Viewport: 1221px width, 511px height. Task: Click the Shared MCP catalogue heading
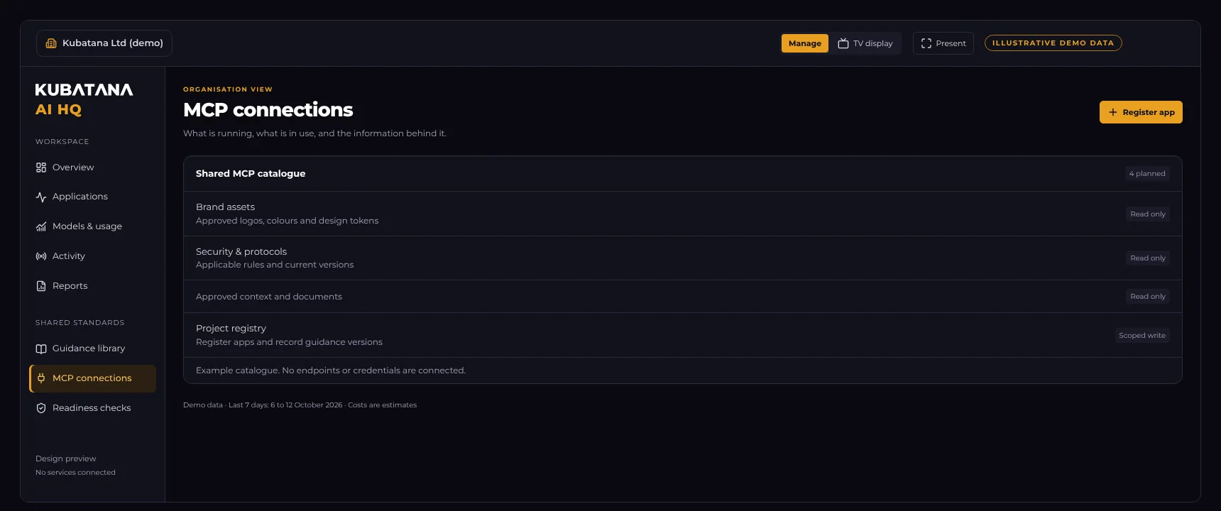[x=251, y=174]
